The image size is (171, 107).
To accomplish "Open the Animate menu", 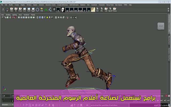I will (x=41, y=5).
